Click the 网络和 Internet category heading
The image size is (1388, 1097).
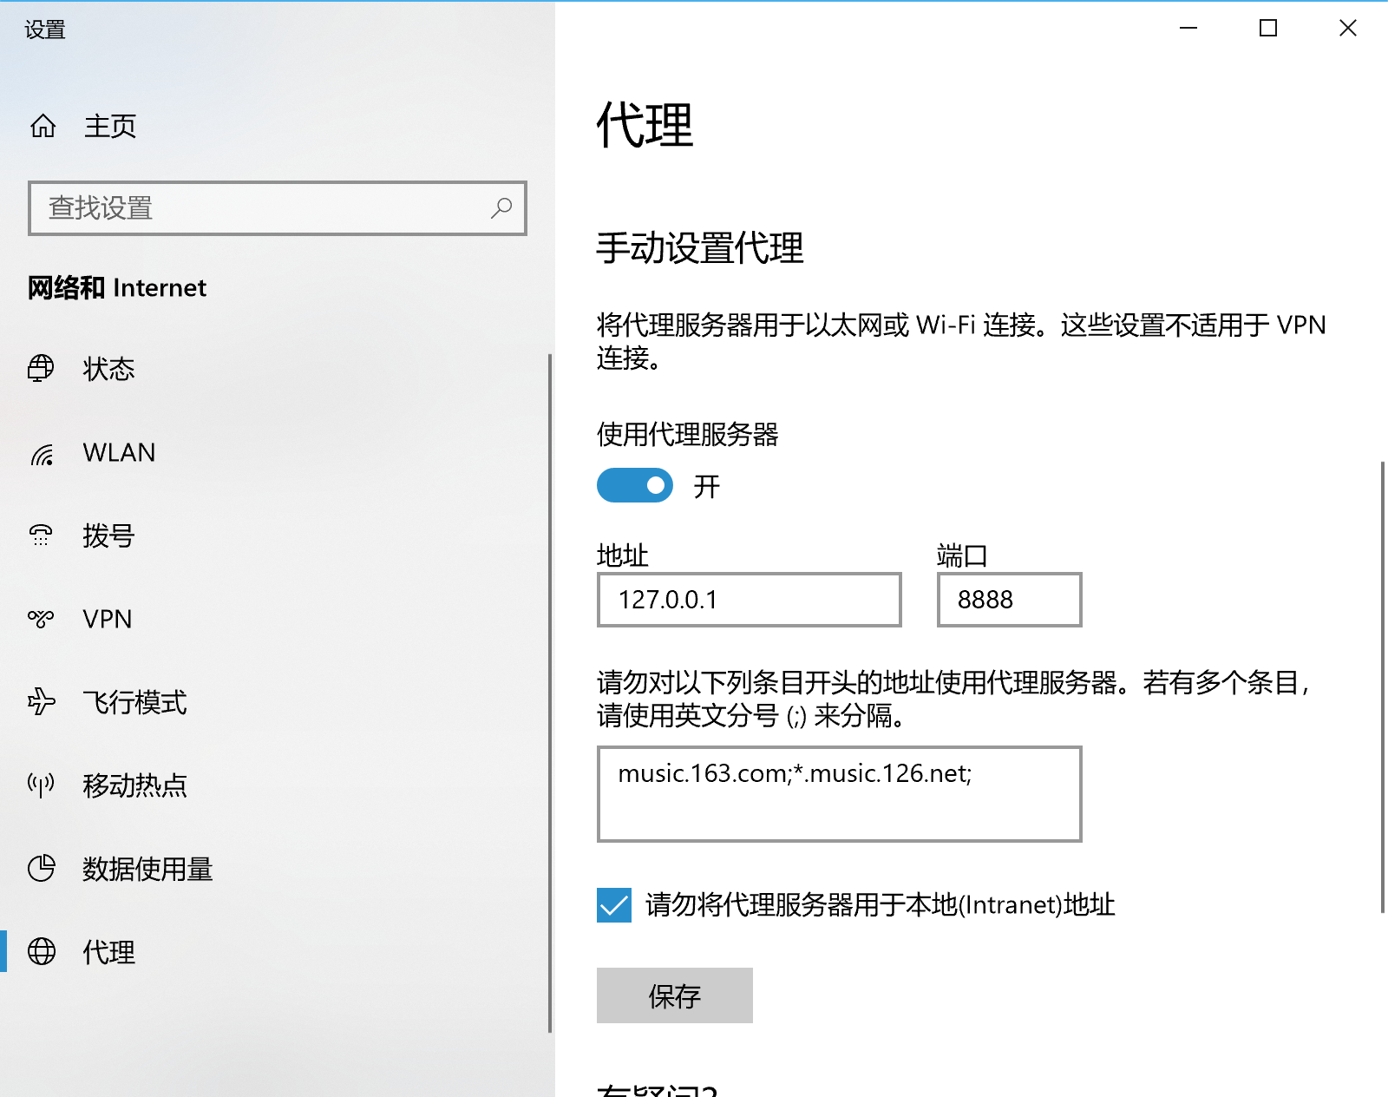point(117,287)
